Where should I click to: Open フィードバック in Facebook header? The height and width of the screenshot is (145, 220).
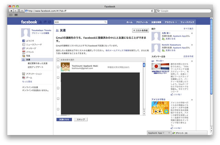pos(187,22)
